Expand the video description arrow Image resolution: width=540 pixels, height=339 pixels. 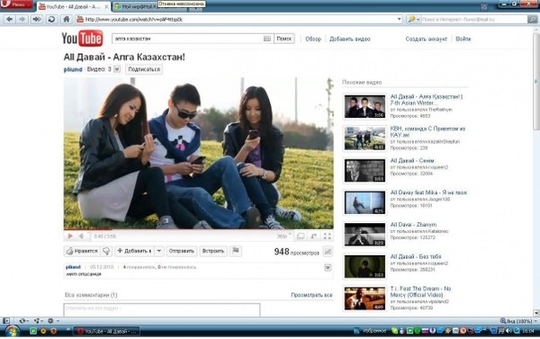coord(328,267)
